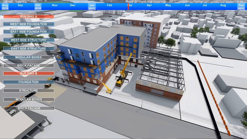Click the yellow boom lift near sidewalk
This screenshot has width=247, height=139.
coord(105,86)
